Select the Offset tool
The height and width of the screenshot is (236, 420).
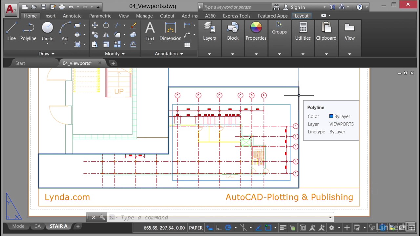(133, 44)
